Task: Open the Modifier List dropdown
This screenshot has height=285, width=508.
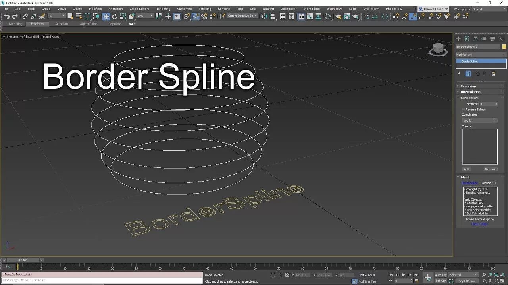Action: pyautogui.click(x=481, y=55)
